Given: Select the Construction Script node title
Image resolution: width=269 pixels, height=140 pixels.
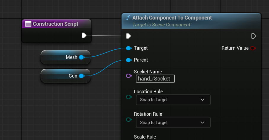Looking at the screenshot, I should (55, 24).
